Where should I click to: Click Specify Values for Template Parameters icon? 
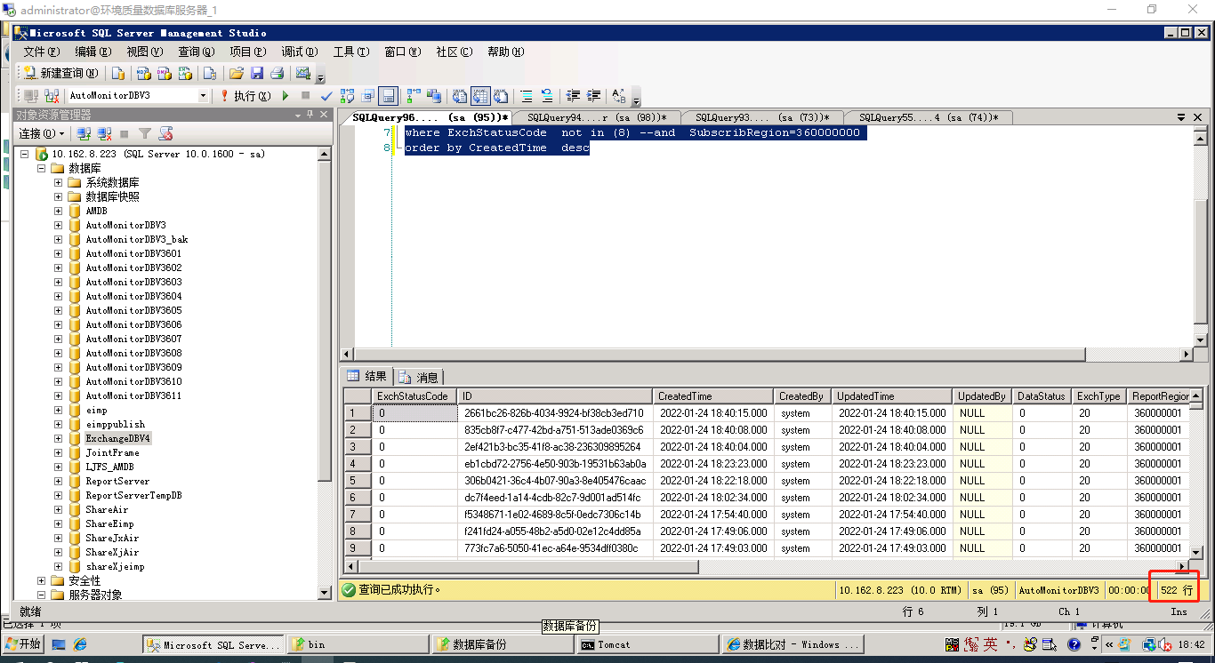pos(619,95)
